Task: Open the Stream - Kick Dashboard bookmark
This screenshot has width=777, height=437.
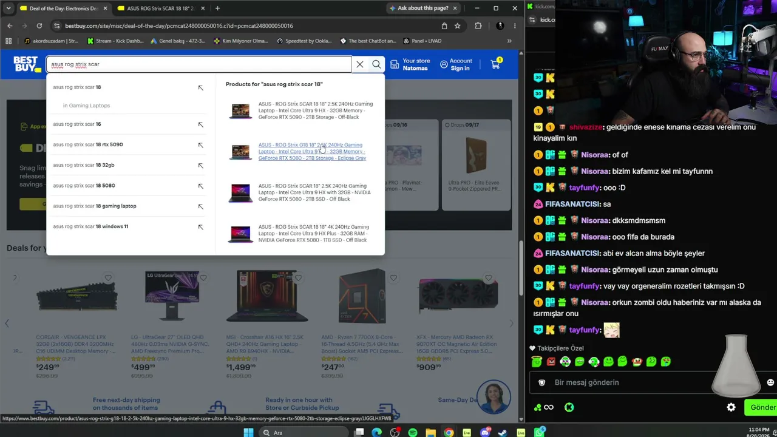Action: coord(115,41)
